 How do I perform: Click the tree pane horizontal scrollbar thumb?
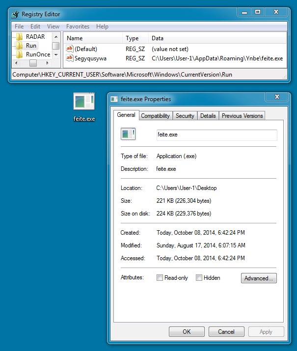click(x=33, y=63)
